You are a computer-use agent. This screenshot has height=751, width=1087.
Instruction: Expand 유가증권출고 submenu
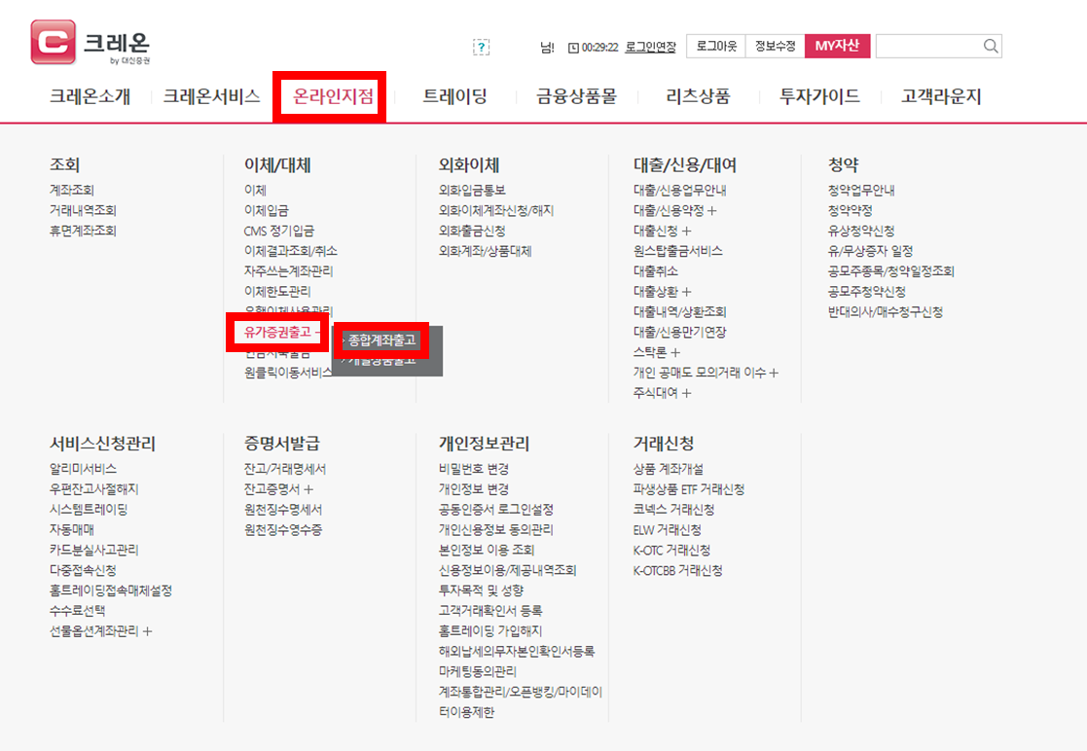(281, 332)
